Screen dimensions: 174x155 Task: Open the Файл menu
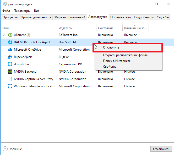pos(6,11)
